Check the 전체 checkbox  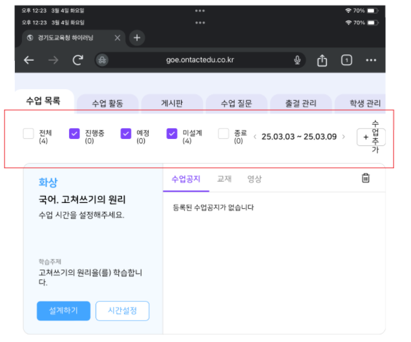point(28,134)
